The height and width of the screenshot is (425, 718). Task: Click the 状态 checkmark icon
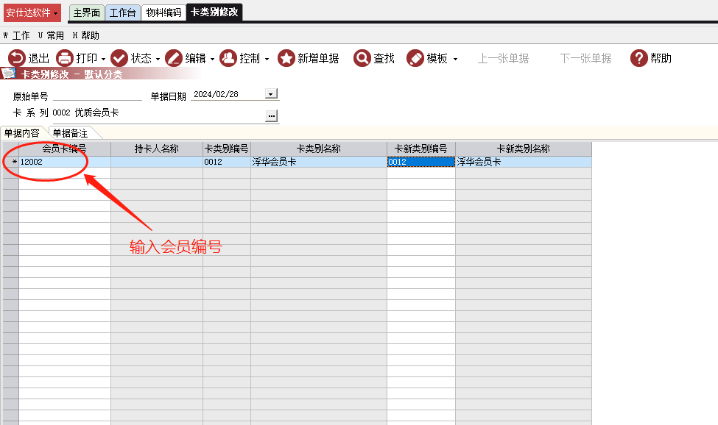pyautogui.click(x=119, y=59)
